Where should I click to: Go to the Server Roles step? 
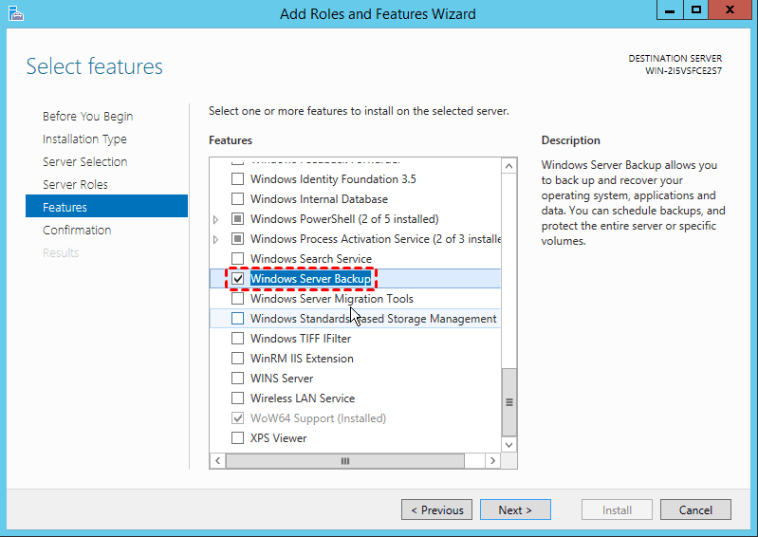[75, 185]
